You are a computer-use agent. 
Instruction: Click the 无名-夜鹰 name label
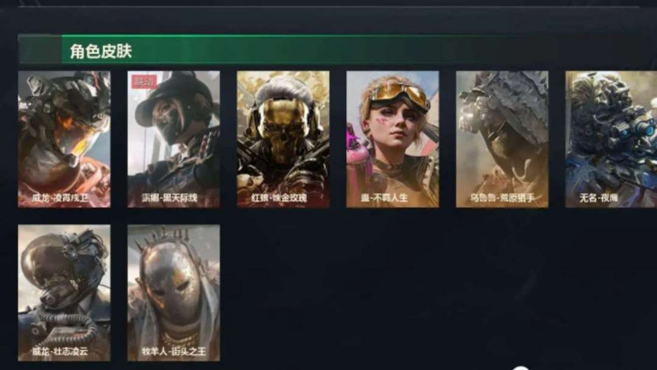(x=599, y=197)
